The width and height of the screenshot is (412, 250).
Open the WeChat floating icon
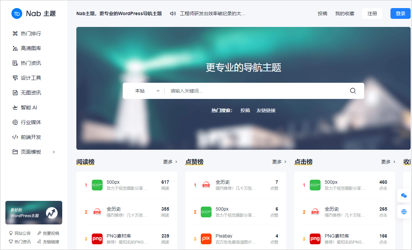404,195
